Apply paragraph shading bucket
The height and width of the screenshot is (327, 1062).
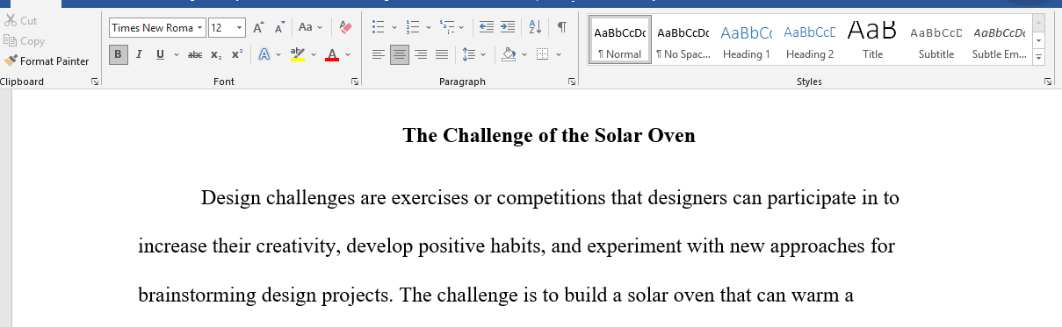(509, 54)
